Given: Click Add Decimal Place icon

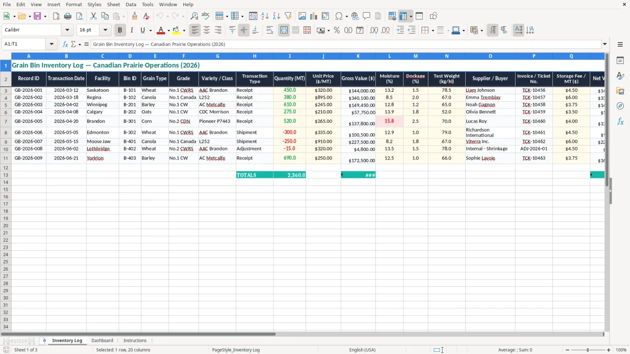Looking at the screenshot, I should pyautogui.click(x=374, y=30).
